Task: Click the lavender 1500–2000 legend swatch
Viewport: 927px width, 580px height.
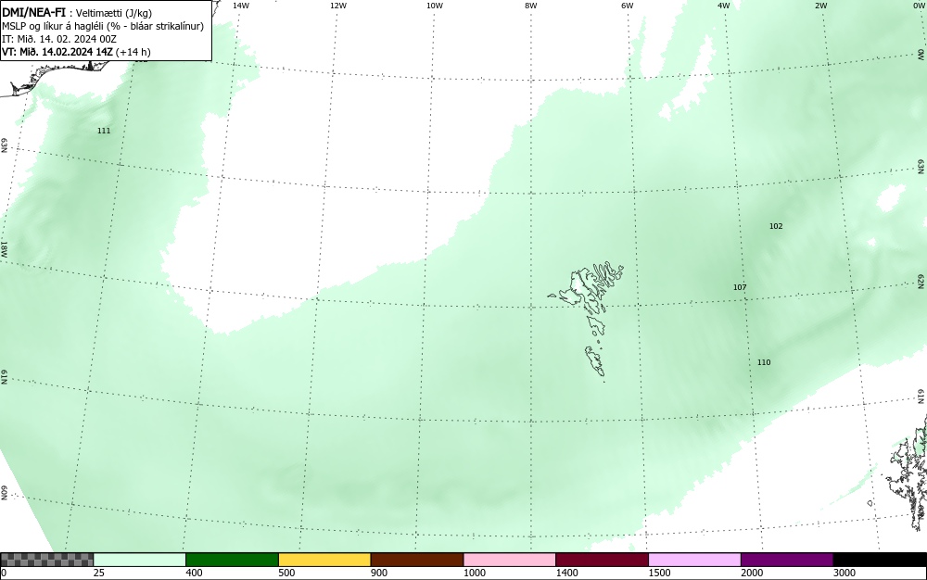Action: pyautogui.click(x=694, y=560)
